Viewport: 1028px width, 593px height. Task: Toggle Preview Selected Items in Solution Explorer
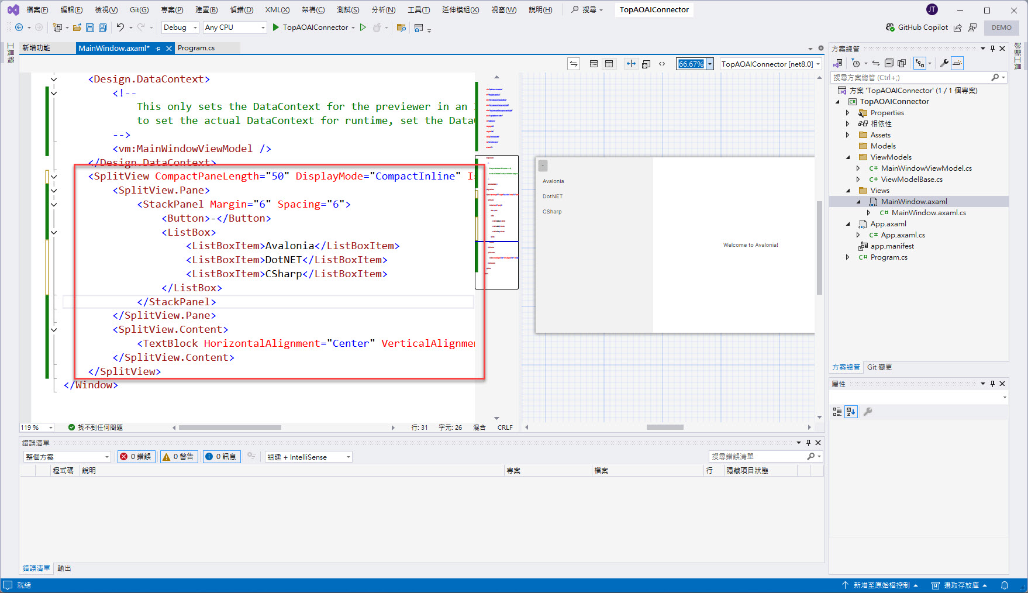pos(957,63)
